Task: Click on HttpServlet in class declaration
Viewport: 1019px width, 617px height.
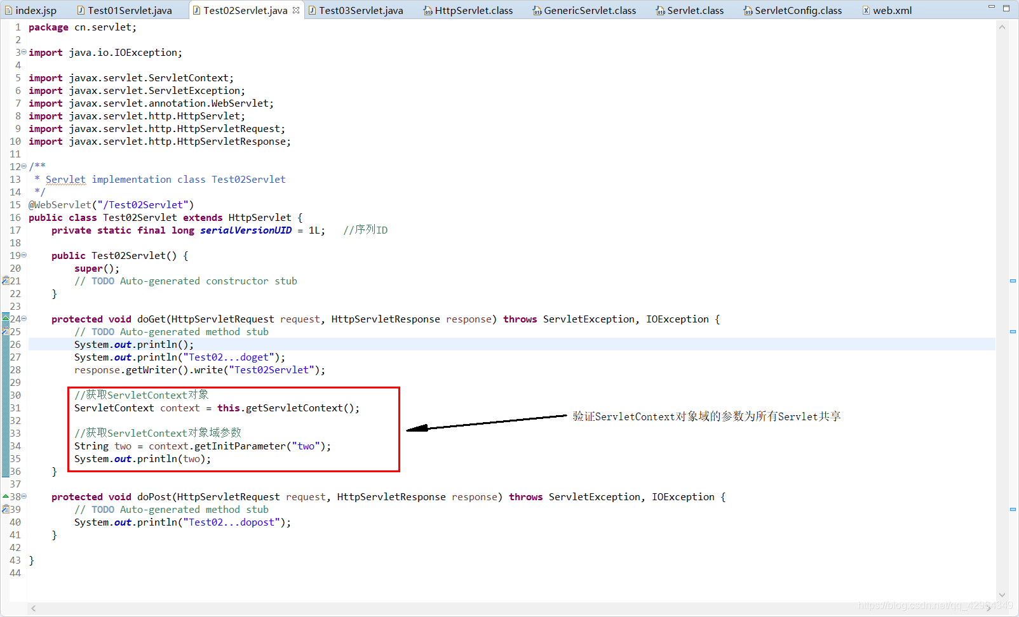Action: [x=260, y=217]
